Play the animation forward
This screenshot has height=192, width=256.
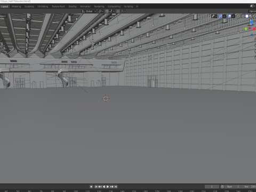pyautogui.click(x=108, y=187)
